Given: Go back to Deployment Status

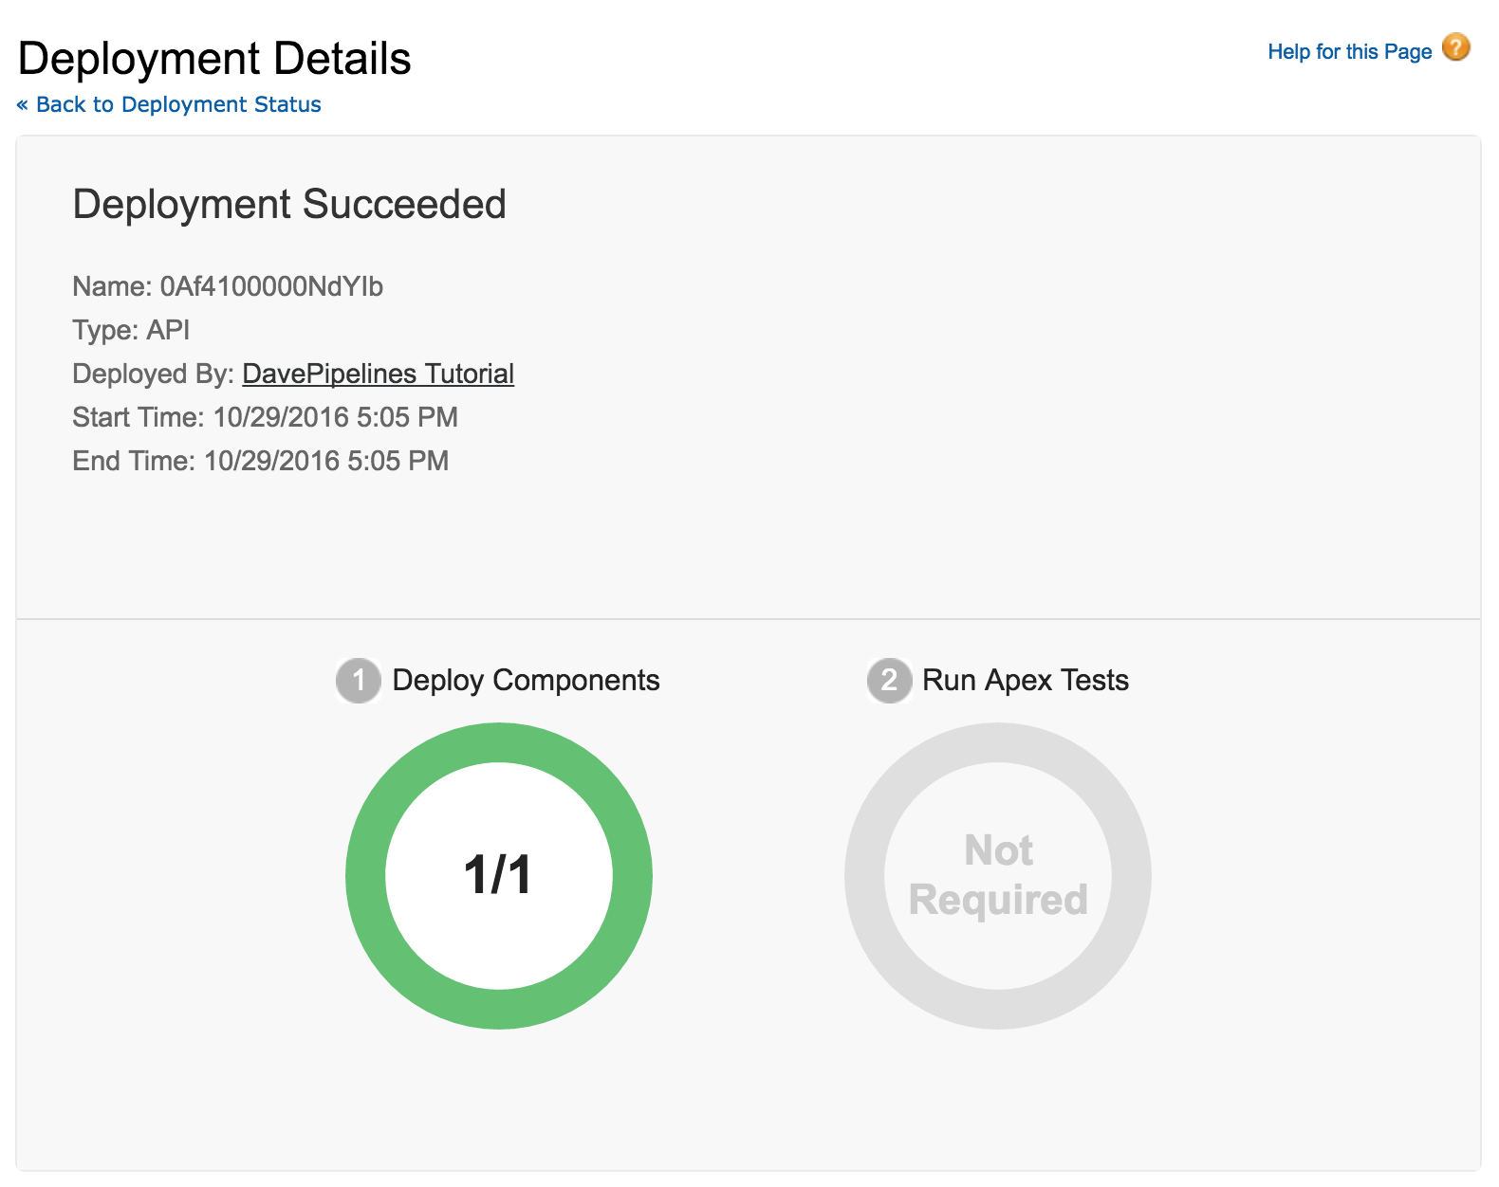Looking at the screenshot, I should [x=169, y=104].
